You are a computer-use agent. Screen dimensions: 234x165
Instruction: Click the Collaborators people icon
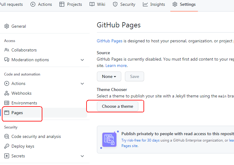[x=7, y=50]
